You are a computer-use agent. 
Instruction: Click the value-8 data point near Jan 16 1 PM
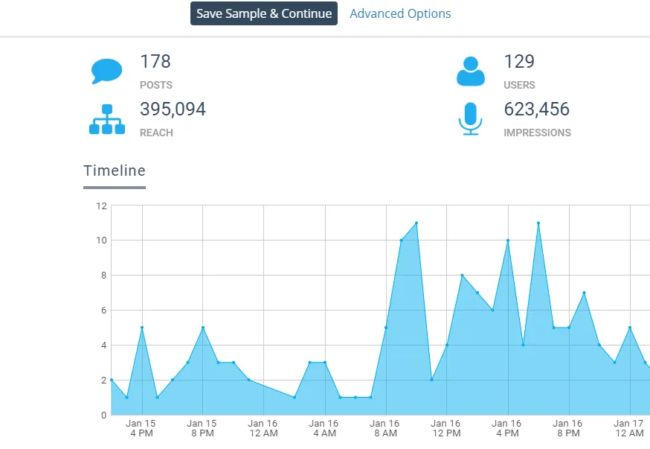[462, 276]
